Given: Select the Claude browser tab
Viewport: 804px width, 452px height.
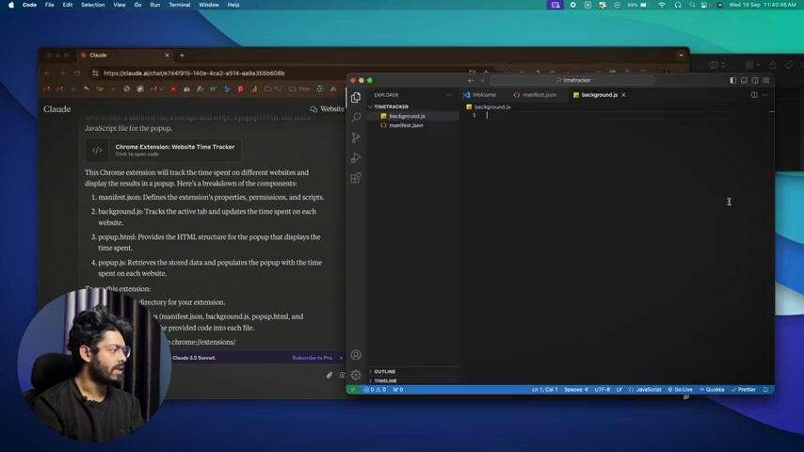Looking at the screenshot, I should click(x=123, y=56).
